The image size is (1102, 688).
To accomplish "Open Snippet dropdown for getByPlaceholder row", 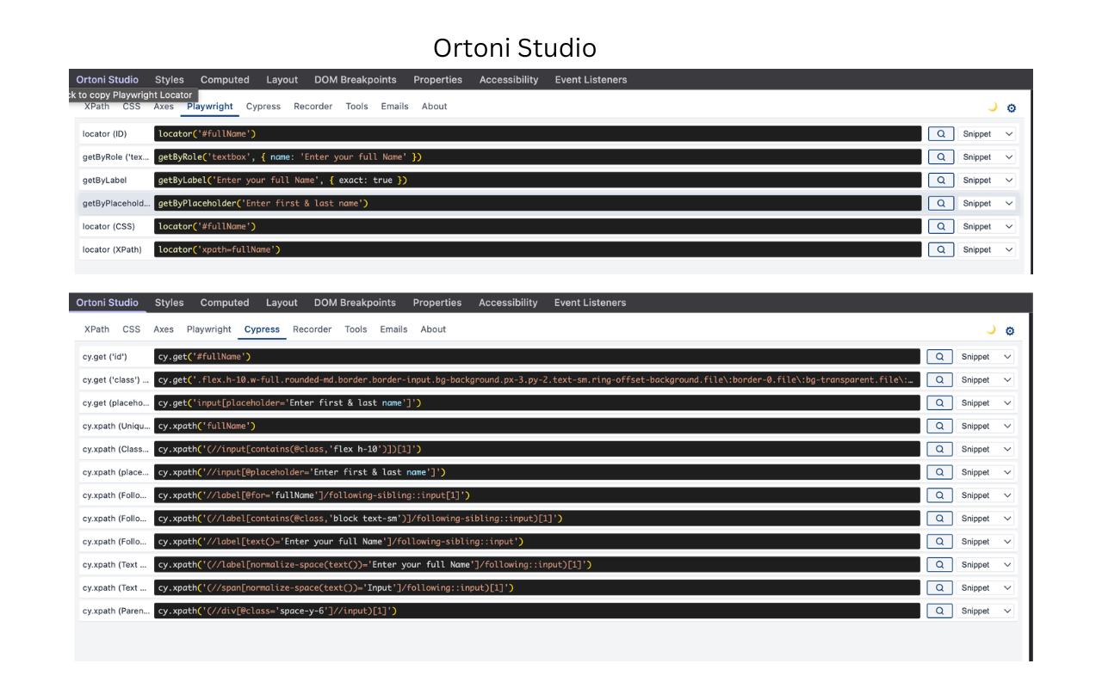I will coord(987,204).
